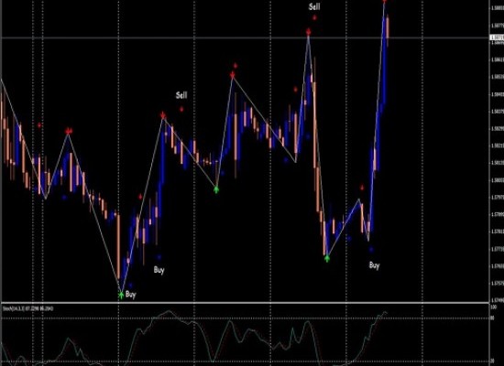The height and width of the screenshot is (366, 504).
Task: Select the separator bar between chart and indicator window
Action: [246, 303]
